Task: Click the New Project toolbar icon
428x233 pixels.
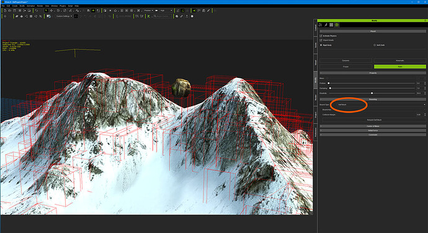Action: click(x=5, y=11)
